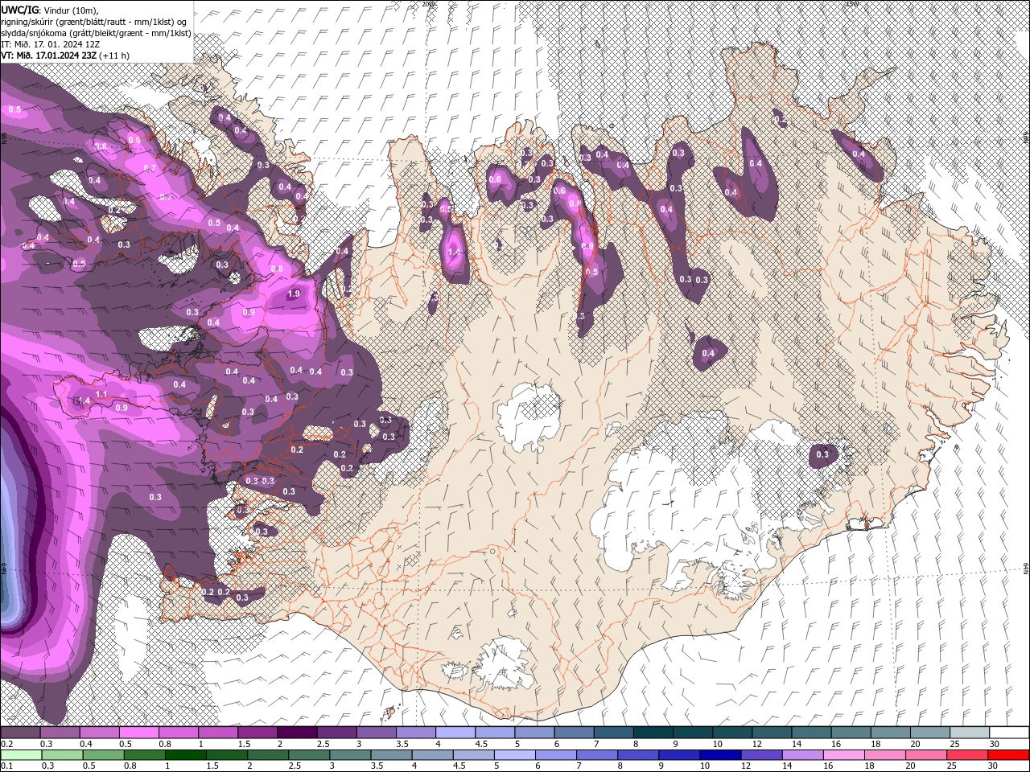Select the pink 16 swatch in the bottom legend

click(x=844, y=754)
